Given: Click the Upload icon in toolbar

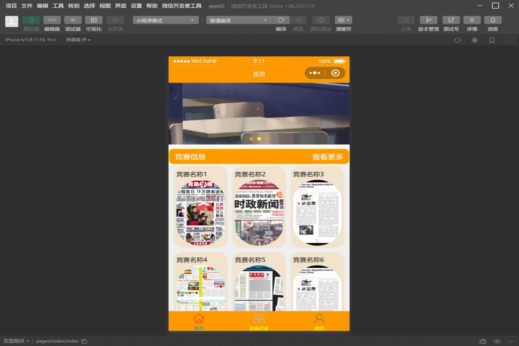Looking at the screenshot, I should pos(406,20).
